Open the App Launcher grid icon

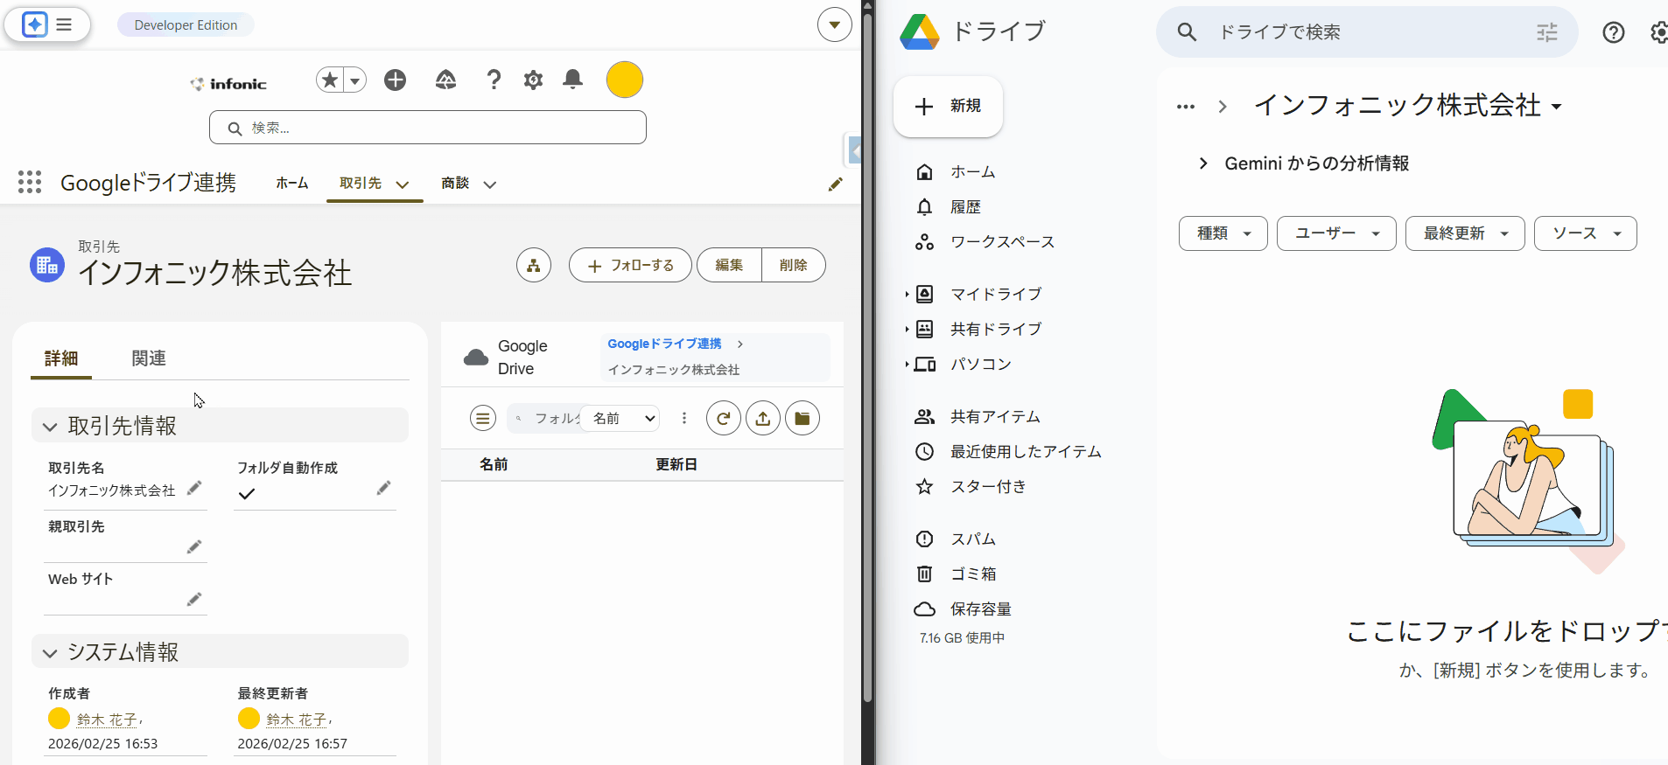30,182
